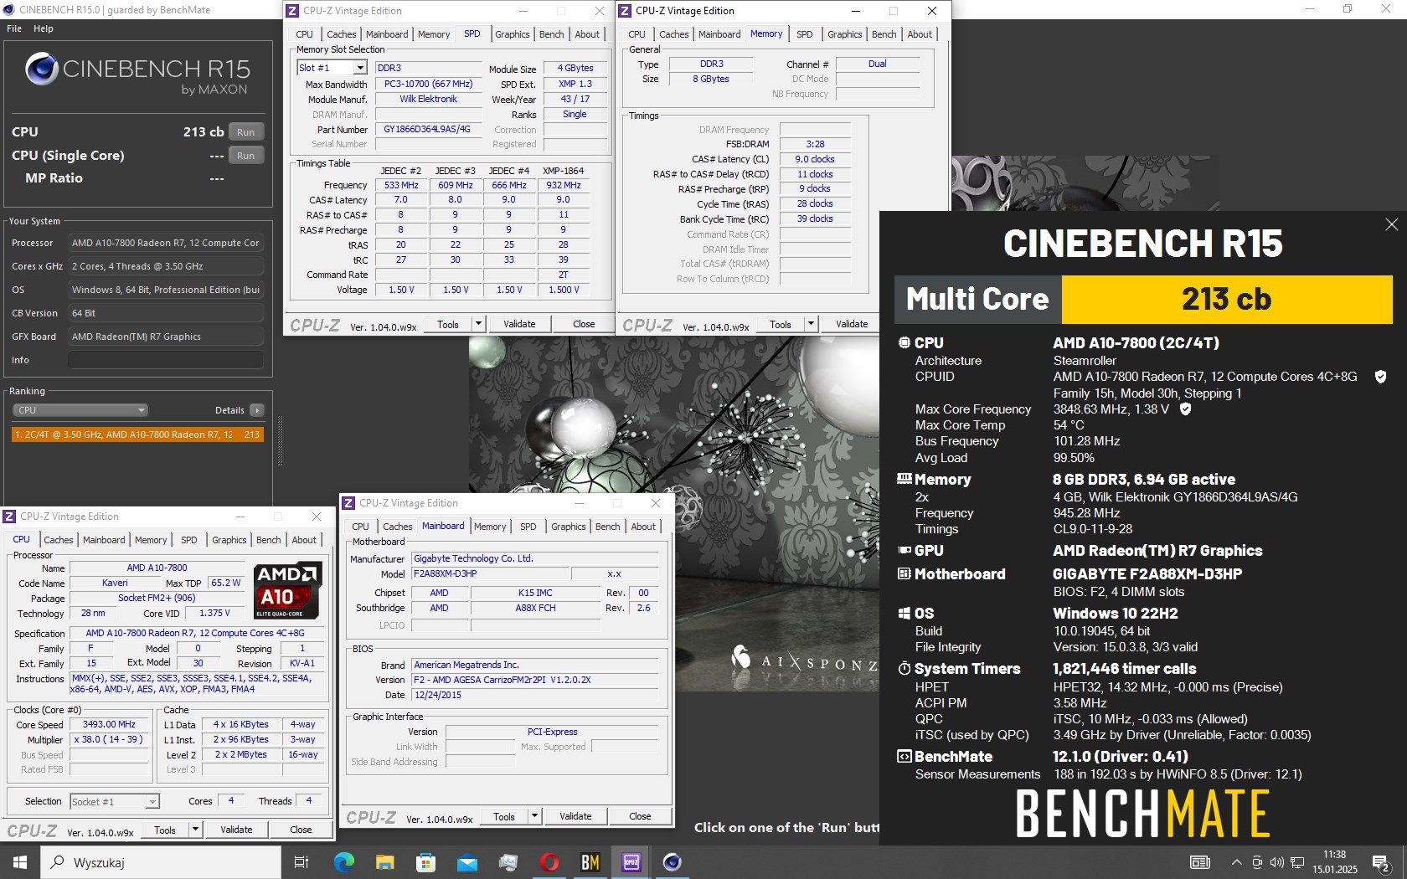
Task: Open Task View on the taskbar
Action: click(301, 862)
